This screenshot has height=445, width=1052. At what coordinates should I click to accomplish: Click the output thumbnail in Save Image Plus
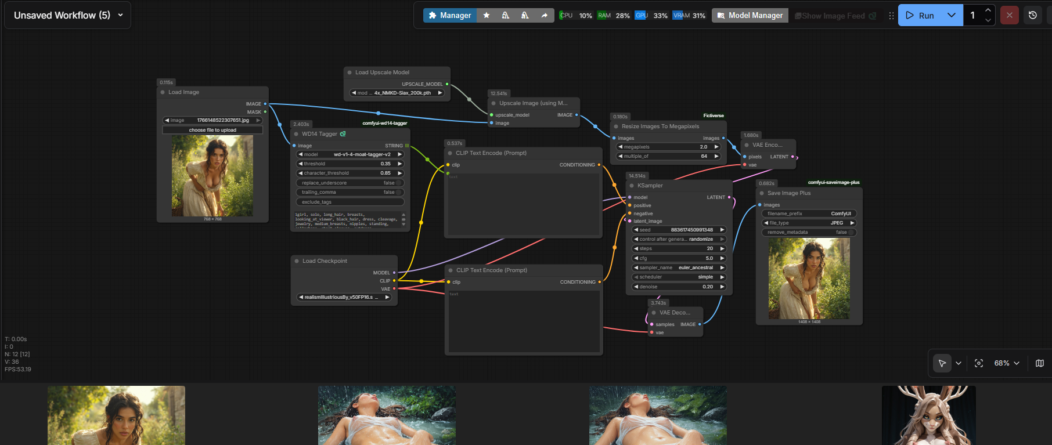click(x=809, y=278)
